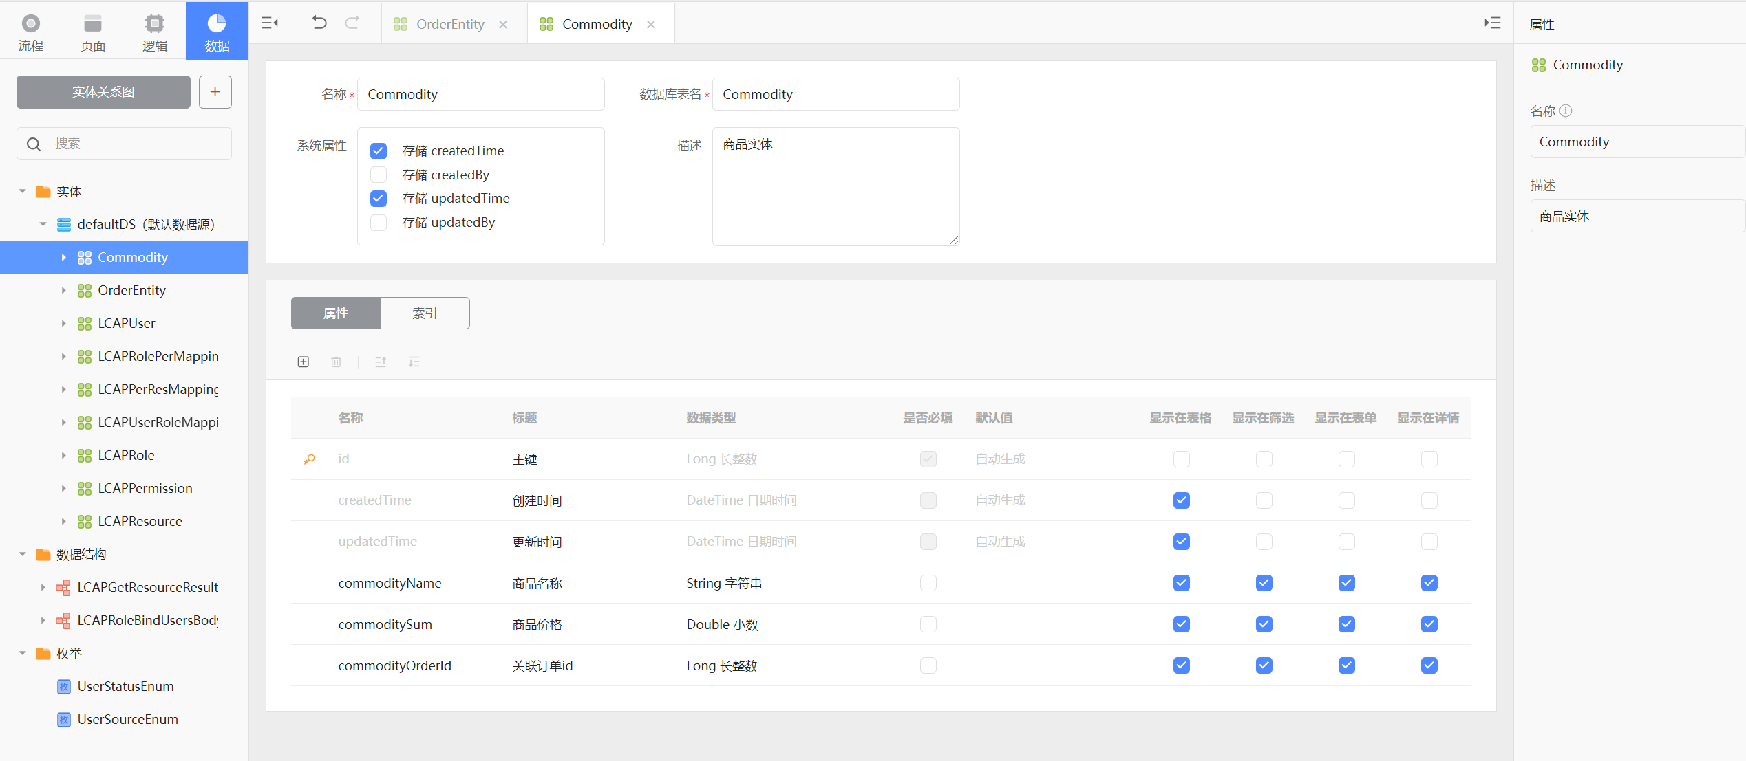Viewport: 1746px width, 761px height.
Task: Expand the LCAPRole tree node arrow
Action: click(63, 455)
